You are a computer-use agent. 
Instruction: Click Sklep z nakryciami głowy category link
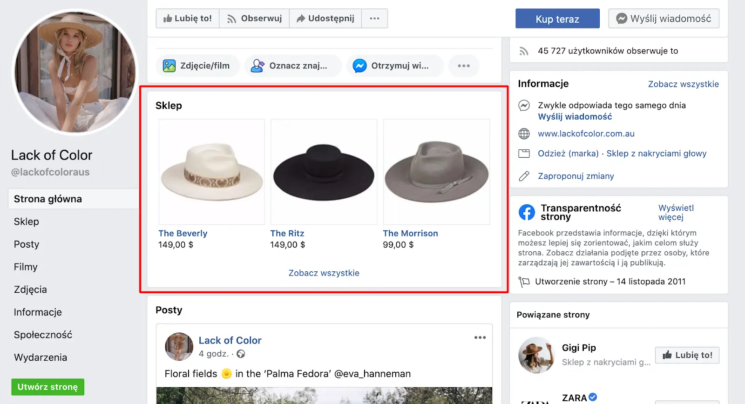coord(656,154)
